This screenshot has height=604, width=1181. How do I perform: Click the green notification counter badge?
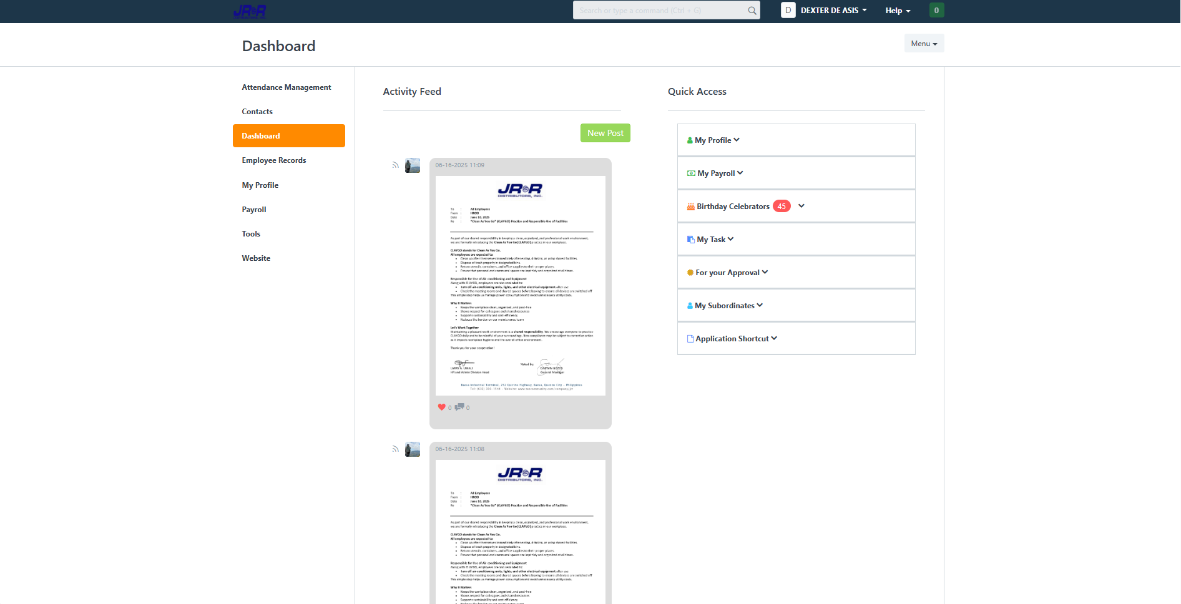click(936, 11)
